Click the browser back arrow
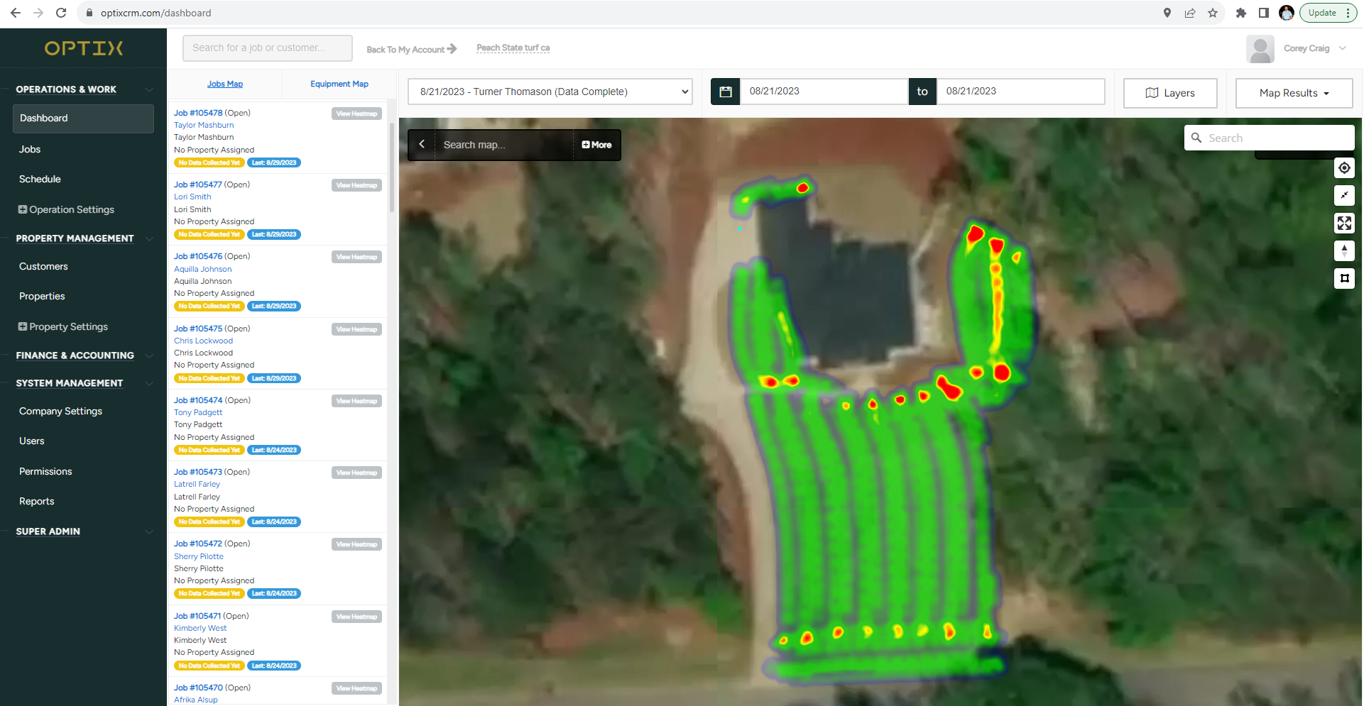 click(15, 13)
